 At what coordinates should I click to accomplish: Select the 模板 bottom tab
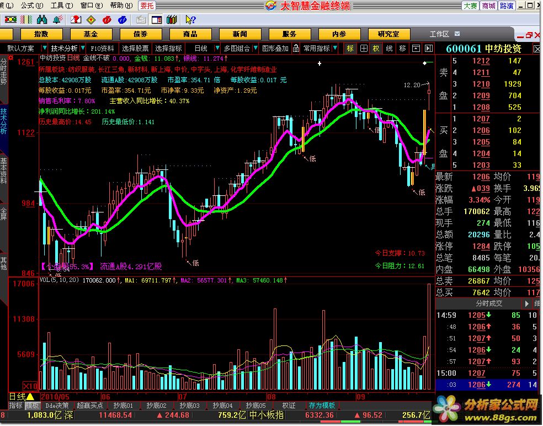tap(32, 406)
